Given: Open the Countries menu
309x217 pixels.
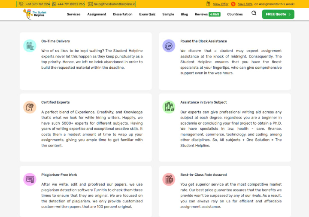Looking at the screenshot, I should pyautogui.click(x=235, y=14).
